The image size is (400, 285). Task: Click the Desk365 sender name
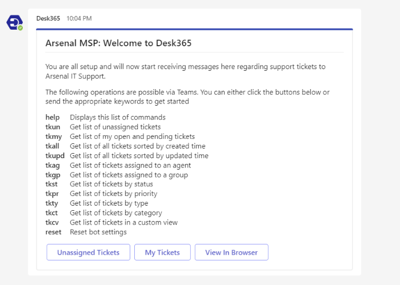[x=48, y=18]
